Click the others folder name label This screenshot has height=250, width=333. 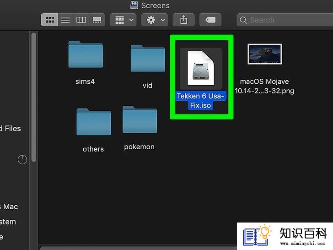93,149
